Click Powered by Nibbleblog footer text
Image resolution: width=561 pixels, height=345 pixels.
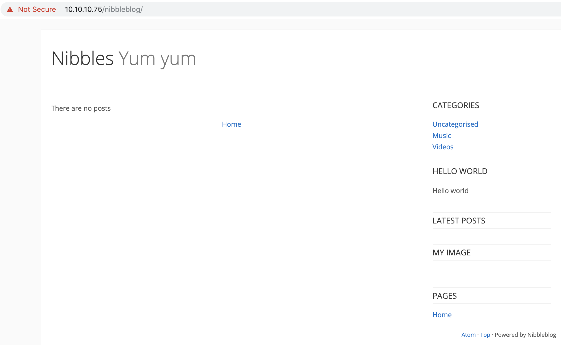click(x=525, y=335)
